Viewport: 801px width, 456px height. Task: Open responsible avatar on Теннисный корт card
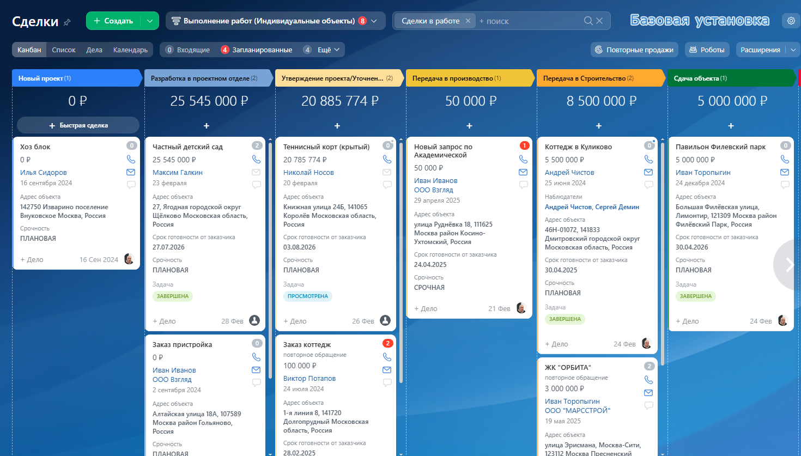click(x=385, y=320)
